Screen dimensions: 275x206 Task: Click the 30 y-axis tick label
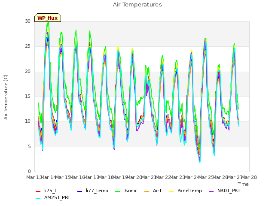click(x=27, y=21)
